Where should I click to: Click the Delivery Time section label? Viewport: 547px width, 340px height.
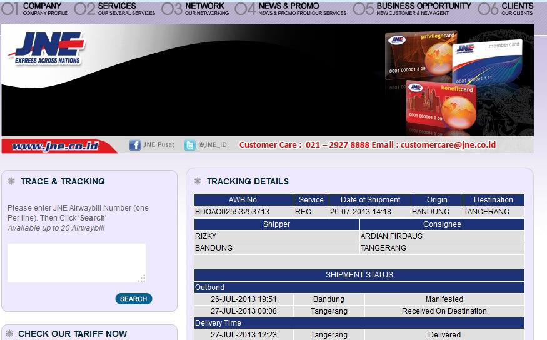(218, 323)
